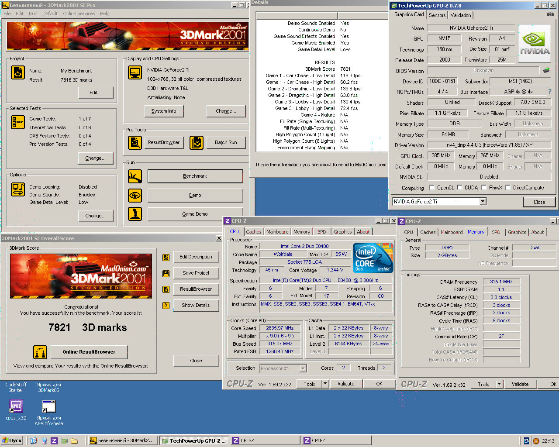This screenshot has width=559, height=447.
Task: Click the Internet Explorer quick launch icon
Action: tap(34, 441)
